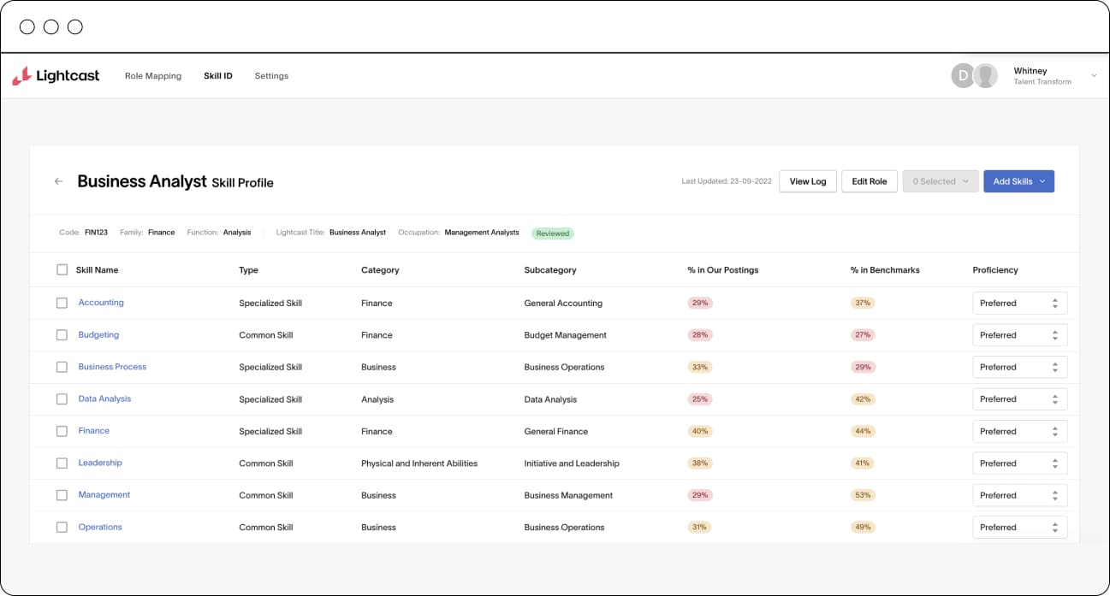Image resolution: width=1110 pixels, height=596 pixels.
Task: Open the Leadership skill link
Action: [100, 463]
